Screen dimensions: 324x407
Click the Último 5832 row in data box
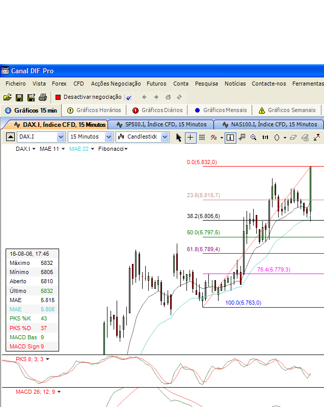33,291
